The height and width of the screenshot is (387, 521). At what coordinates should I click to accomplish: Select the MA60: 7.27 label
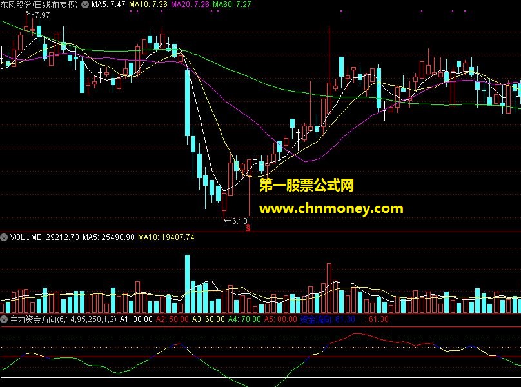(232, 5)
